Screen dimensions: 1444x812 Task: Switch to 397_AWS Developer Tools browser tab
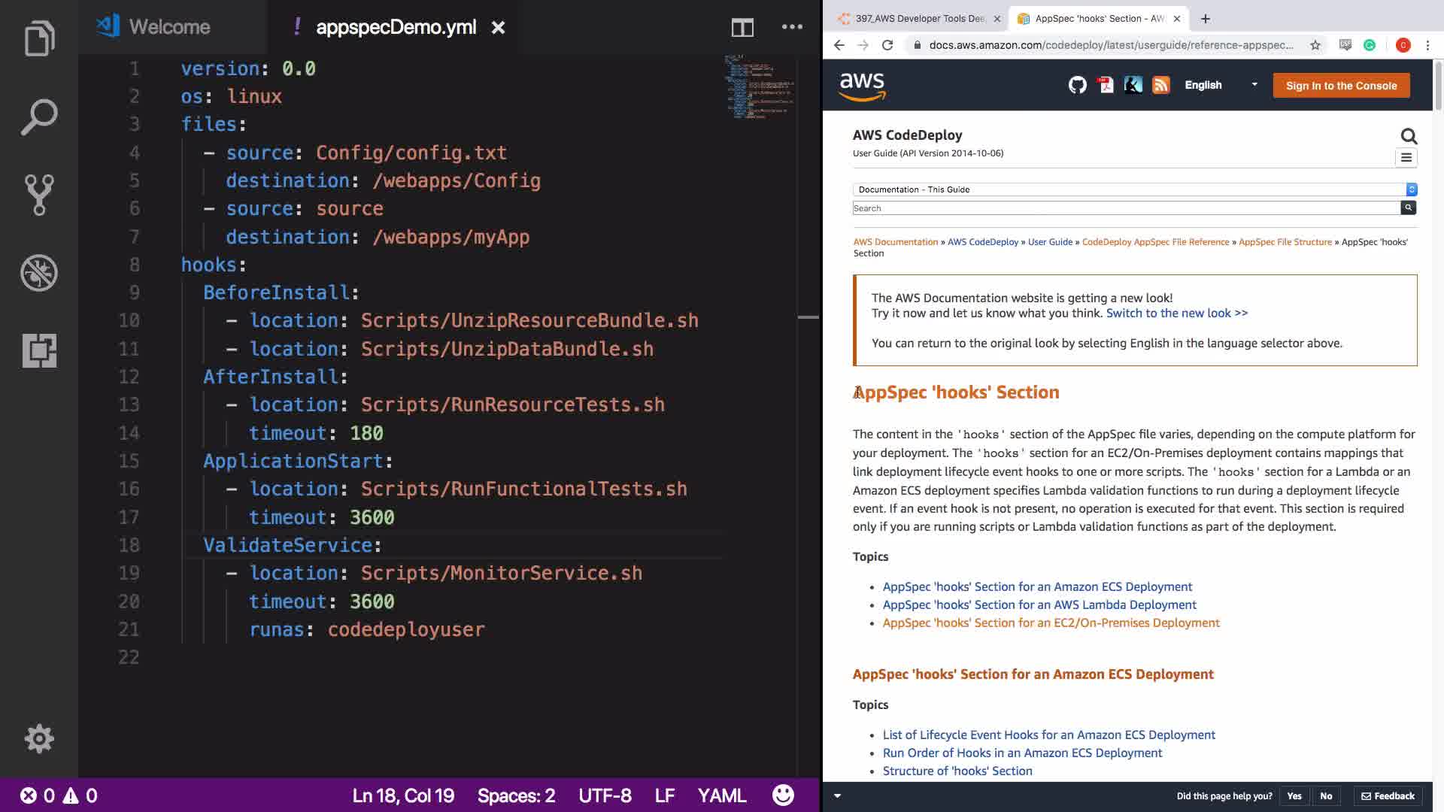[x=919, y=19]
